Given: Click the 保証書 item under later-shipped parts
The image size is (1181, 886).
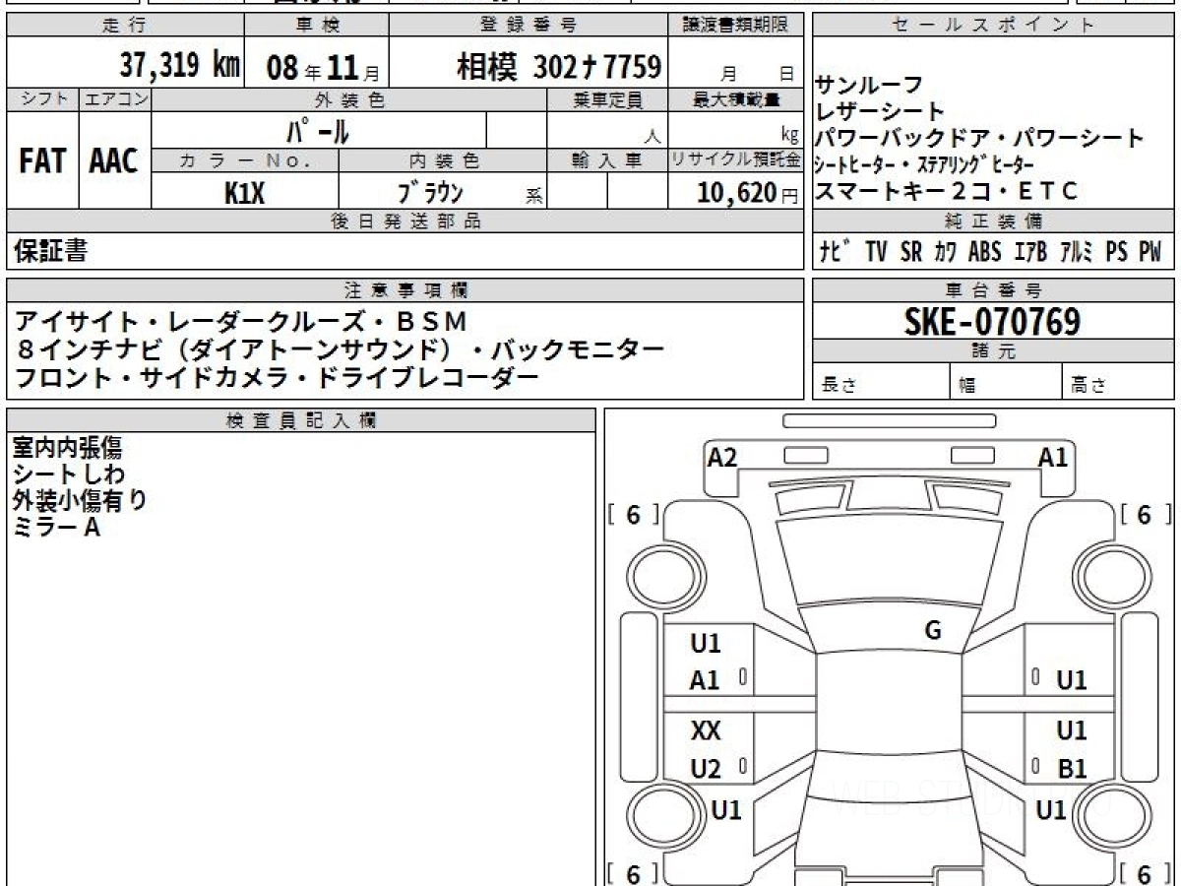Looking at the screenshot, I should tap(50, 252).
